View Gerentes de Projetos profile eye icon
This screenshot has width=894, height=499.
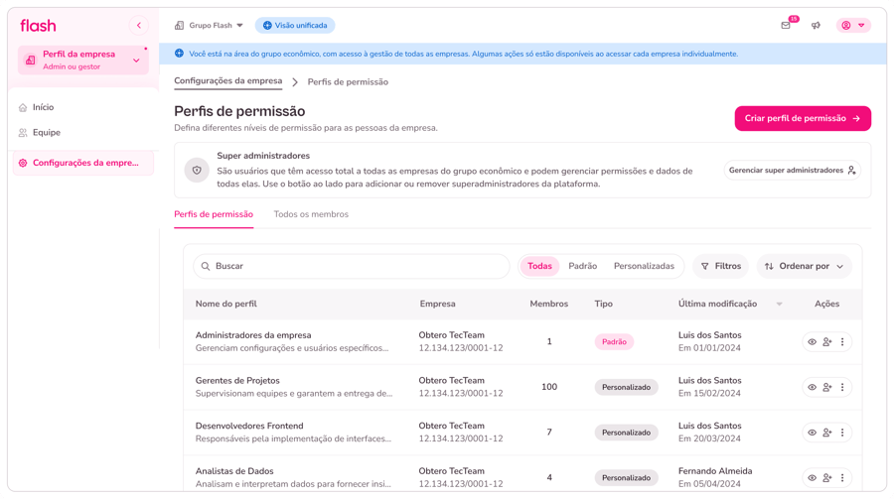tap(812, 387)
